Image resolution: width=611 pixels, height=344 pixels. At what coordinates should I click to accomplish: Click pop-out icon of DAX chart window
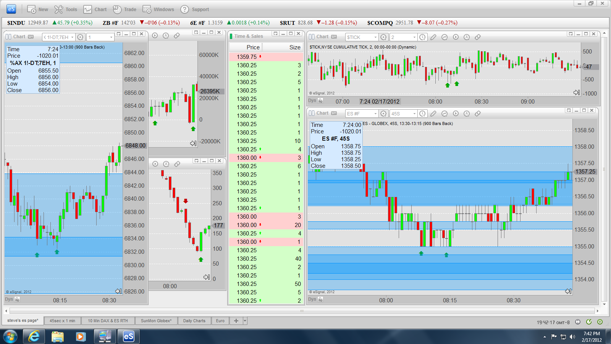119,34
